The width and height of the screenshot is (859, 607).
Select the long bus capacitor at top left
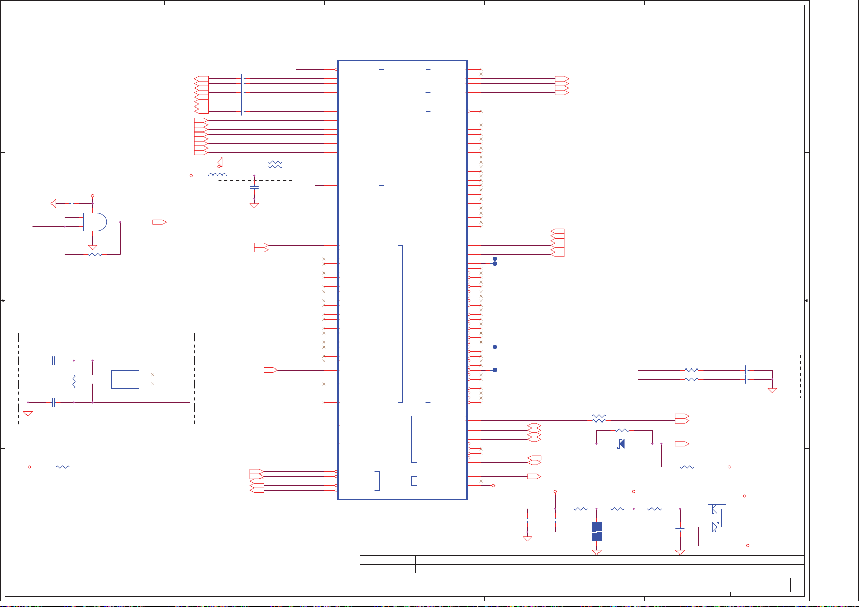click(243, 95)
